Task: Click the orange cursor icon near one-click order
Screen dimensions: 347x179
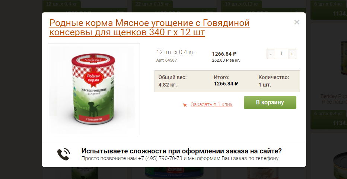Action: click(185, 105)
